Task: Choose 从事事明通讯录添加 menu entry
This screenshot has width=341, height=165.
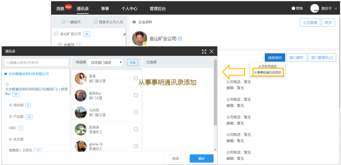Action: coord(268,72)
